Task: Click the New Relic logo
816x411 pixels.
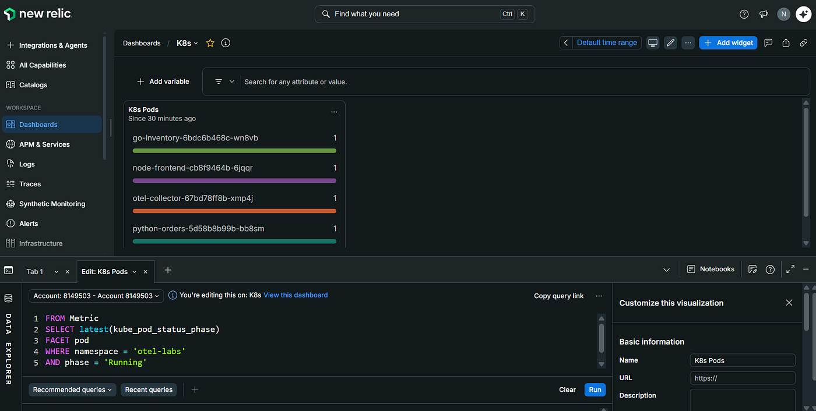Action: 37,14
